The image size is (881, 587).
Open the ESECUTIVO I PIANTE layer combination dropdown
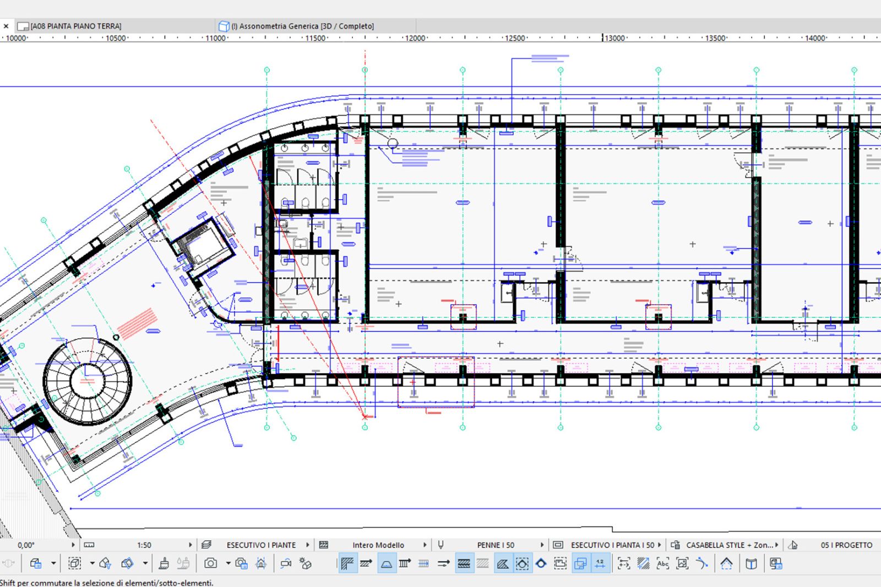pos(261,545)
